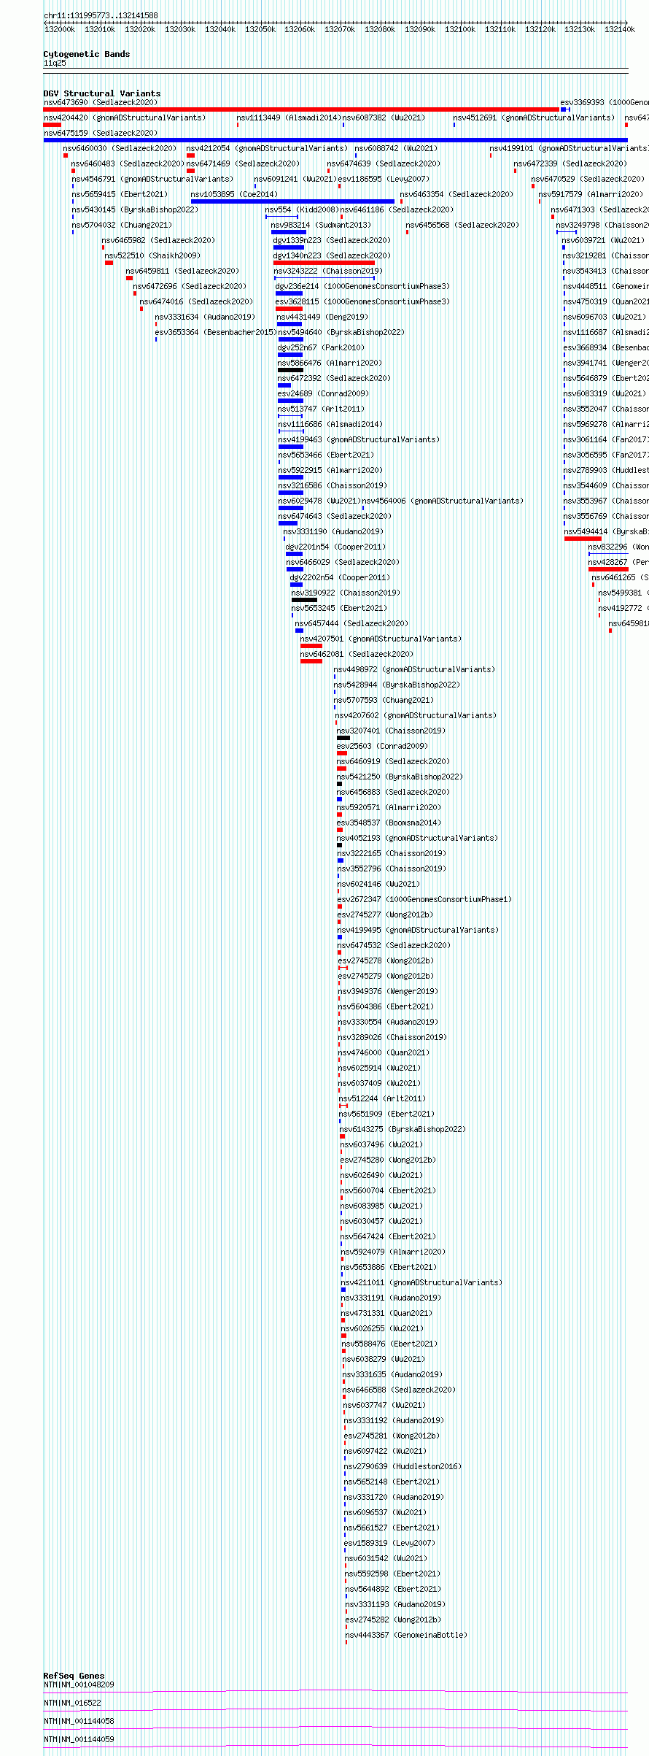
Task: Open variant nsv2790639 (Huddleston2016)
Action: (403, 1466)
